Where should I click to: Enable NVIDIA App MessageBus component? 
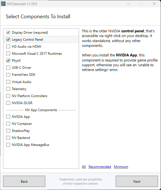click(8, 145)
